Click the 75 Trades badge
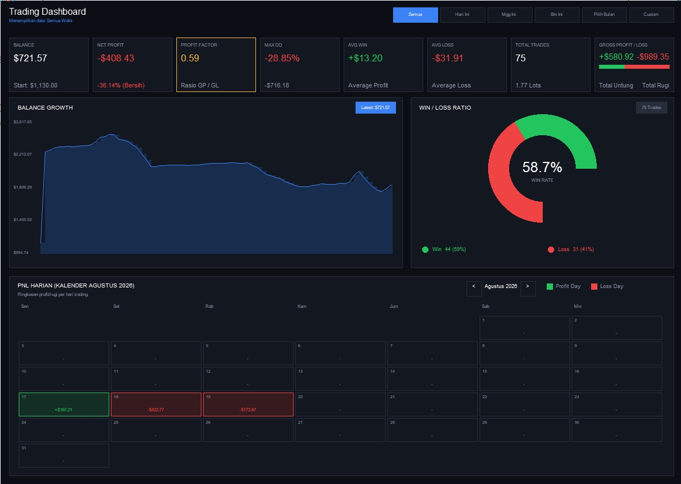Screen dimensions: 681x484 (x=651, y=107)
